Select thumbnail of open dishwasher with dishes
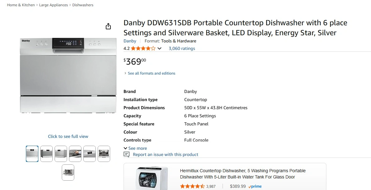The height and width of the screenshot is (190, 371). [x=104, y=154]
